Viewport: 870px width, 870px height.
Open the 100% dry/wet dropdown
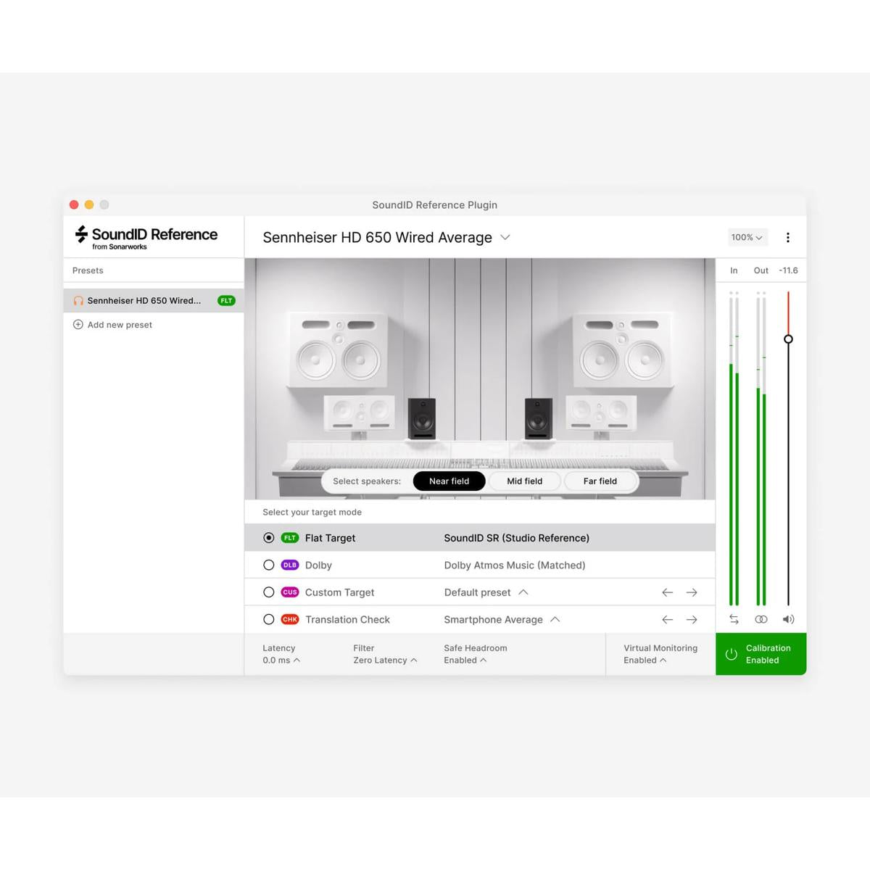coord(747,237)
